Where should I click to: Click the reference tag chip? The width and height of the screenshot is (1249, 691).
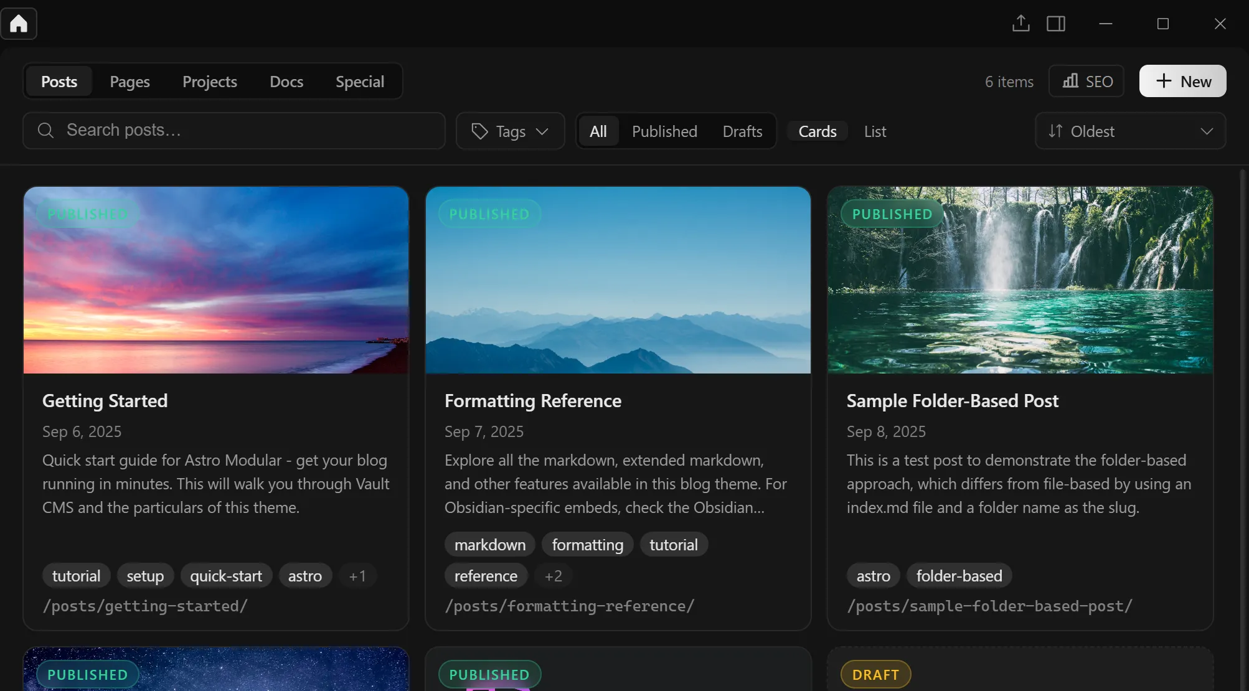pos(486,576)
